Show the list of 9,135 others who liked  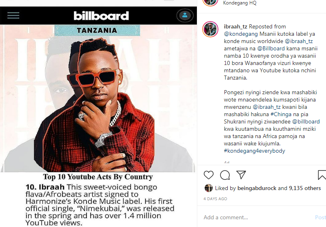tap(305, 188)
